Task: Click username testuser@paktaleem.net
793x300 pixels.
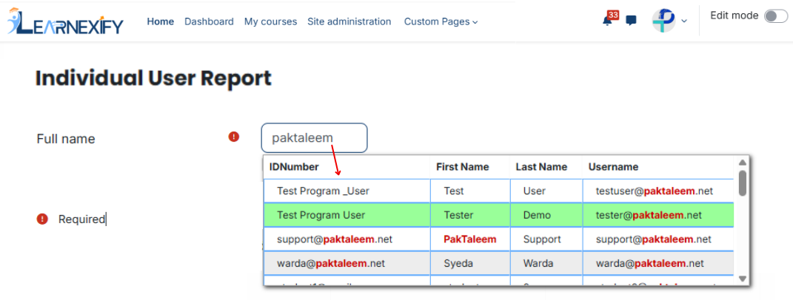Action: pos(655,191)
